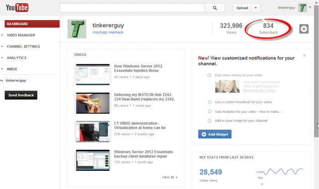Click the Upload button

[242, 8]
